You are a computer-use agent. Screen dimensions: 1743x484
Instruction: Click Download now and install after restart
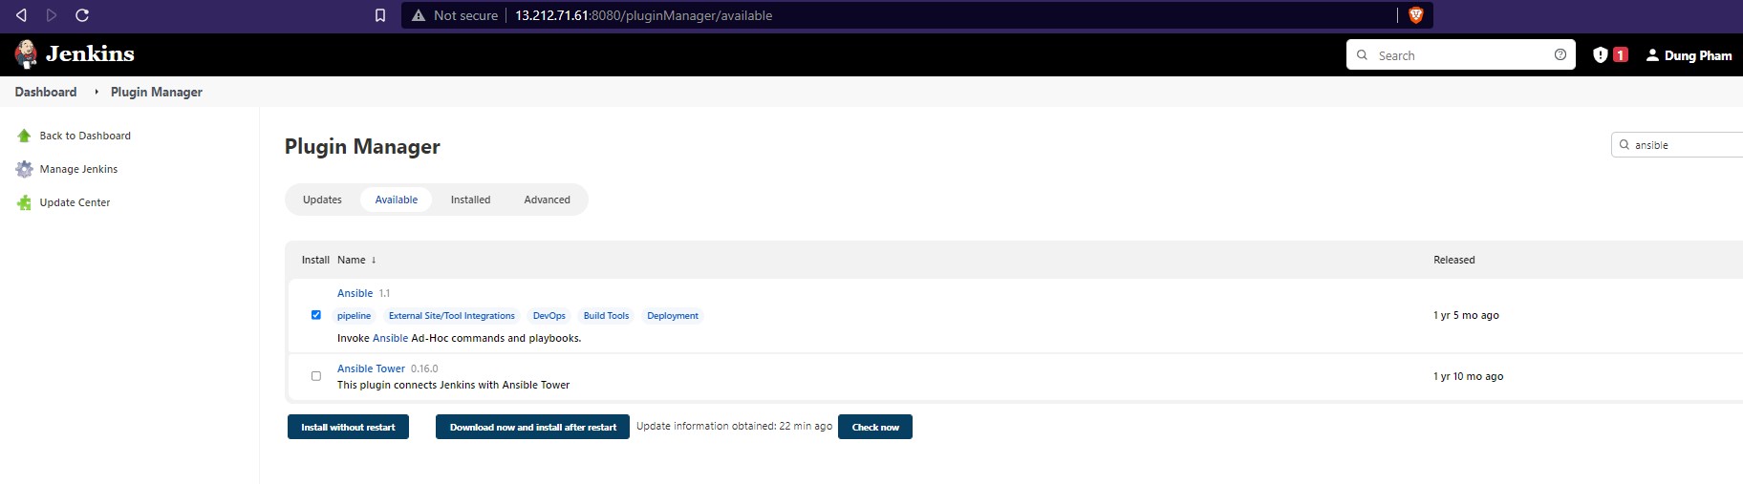tap(532, 427)
